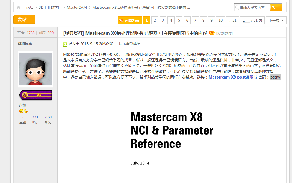
Task: Click 复制链接 copy link
Action: 225,33
